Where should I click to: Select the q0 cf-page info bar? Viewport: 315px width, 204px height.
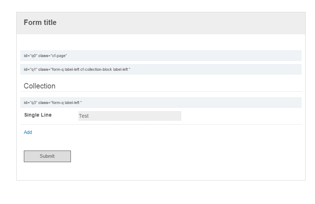coord(161,56)
